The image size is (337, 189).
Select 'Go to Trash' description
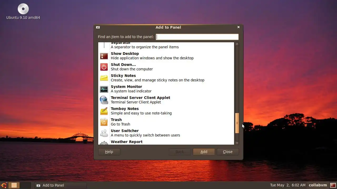coord(120,124)
